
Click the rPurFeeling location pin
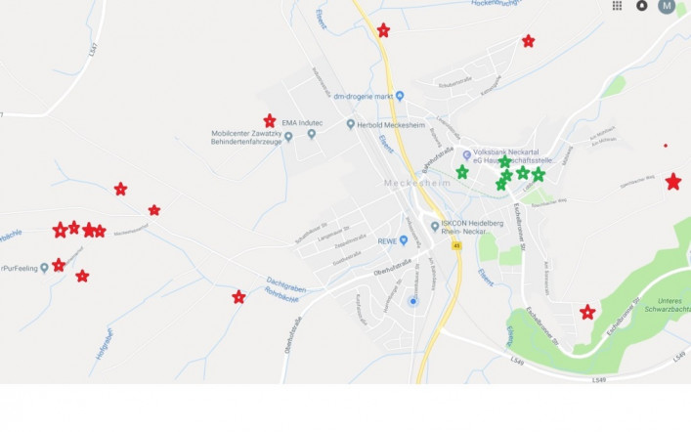pyautogui.click(x=44, y=268)
